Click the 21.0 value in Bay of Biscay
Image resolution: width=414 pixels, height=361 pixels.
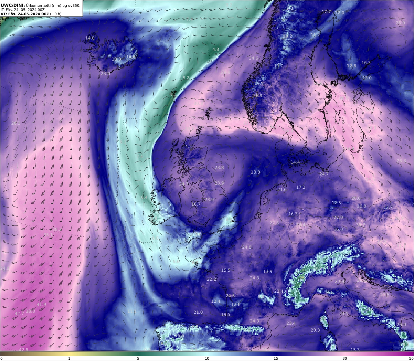[x=198, y=312]
